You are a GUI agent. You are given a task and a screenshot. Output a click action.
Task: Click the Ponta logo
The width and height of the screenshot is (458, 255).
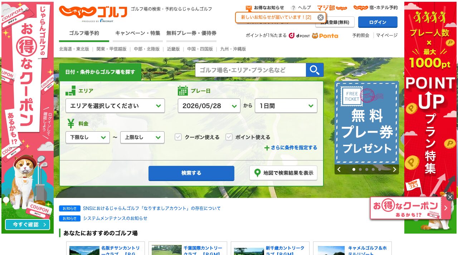click(x=325, y=36)
